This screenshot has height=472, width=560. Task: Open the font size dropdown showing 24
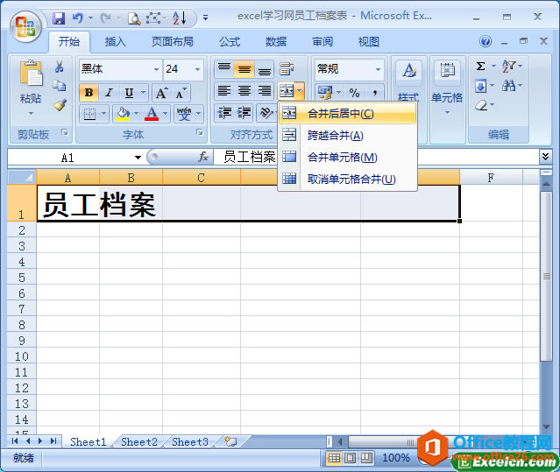tap(183, 69)
